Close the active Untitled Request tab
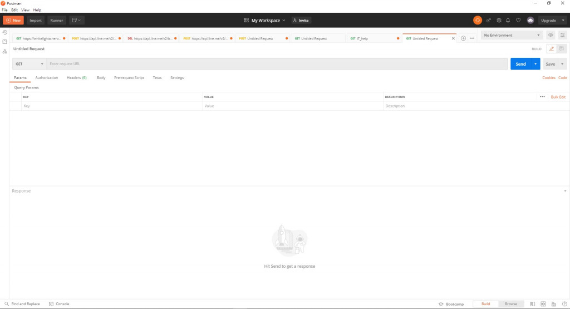The width and height of the screenshot is (570, 309). click(x=453, y=38)
